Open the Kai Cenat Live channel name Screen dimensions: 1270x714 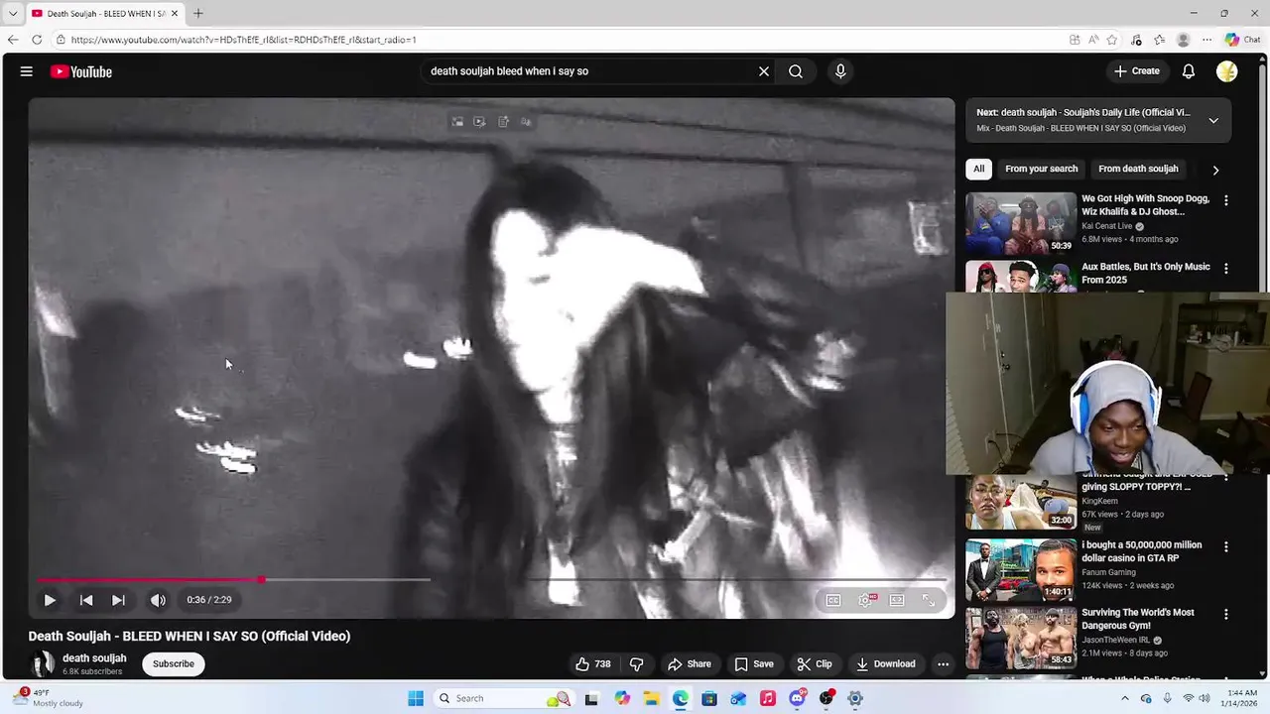click(x=1107, y=226)
